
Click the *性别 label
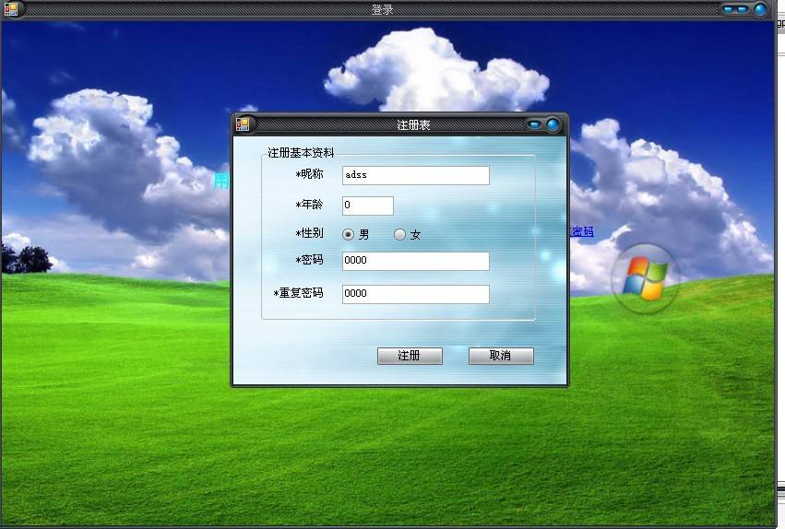[309, 233]
